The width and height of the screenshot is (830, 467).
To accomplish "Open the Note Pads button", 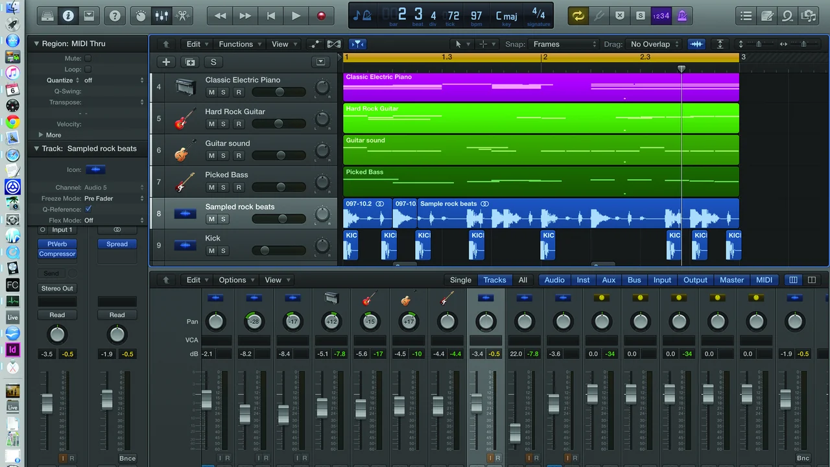I will [x=767, y=16].
